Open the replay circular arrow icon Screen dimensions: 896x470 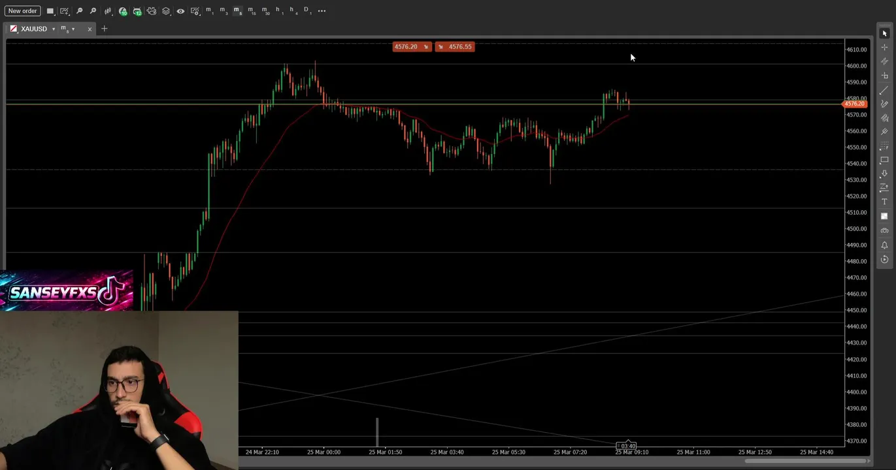coord(884,259)
